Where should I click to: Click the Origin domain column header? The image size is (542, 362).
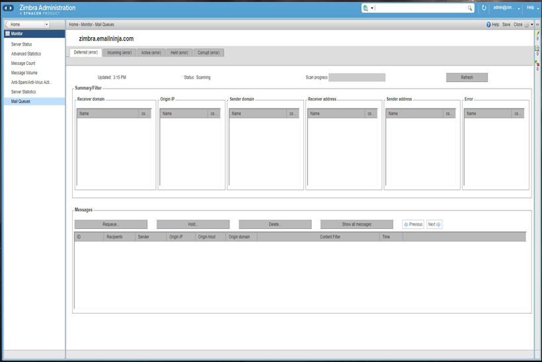pos(241,237)
